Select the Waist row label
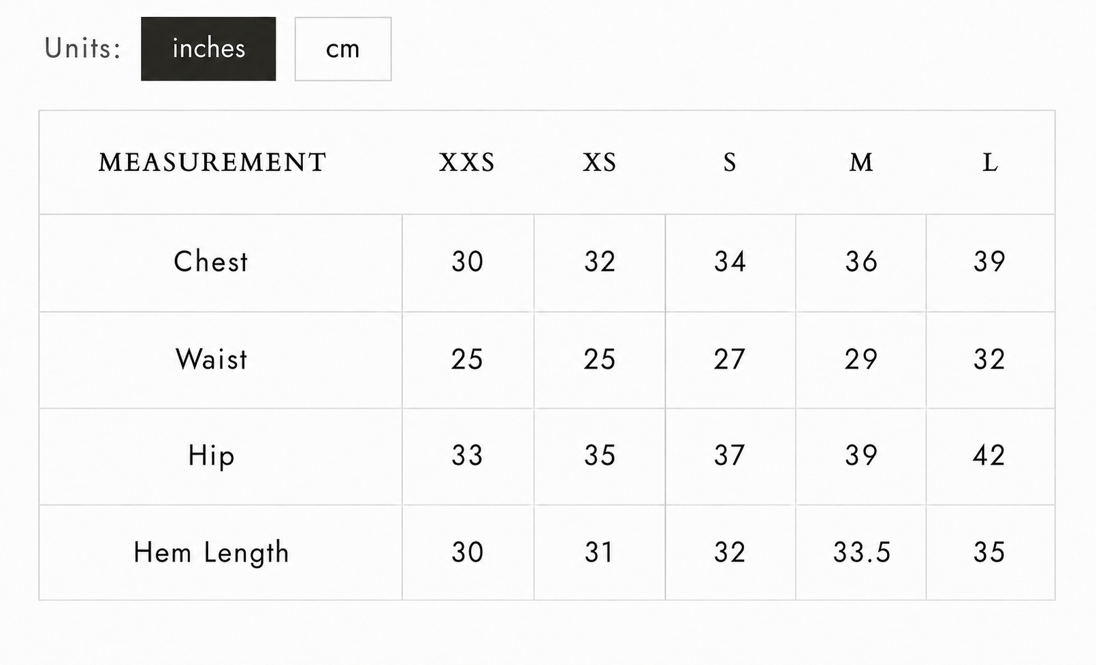 pos(212,359)
